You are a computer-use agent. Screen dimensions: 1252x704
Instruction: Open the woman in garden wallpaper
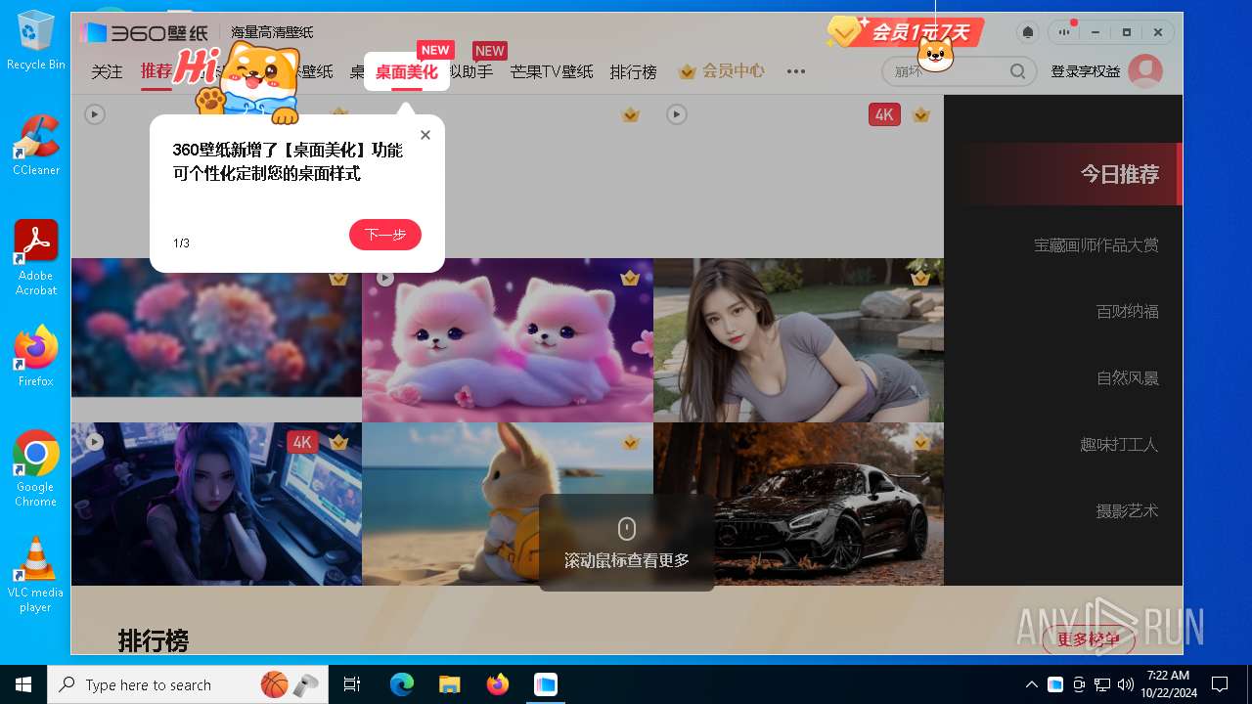click(x=798, y=340)
